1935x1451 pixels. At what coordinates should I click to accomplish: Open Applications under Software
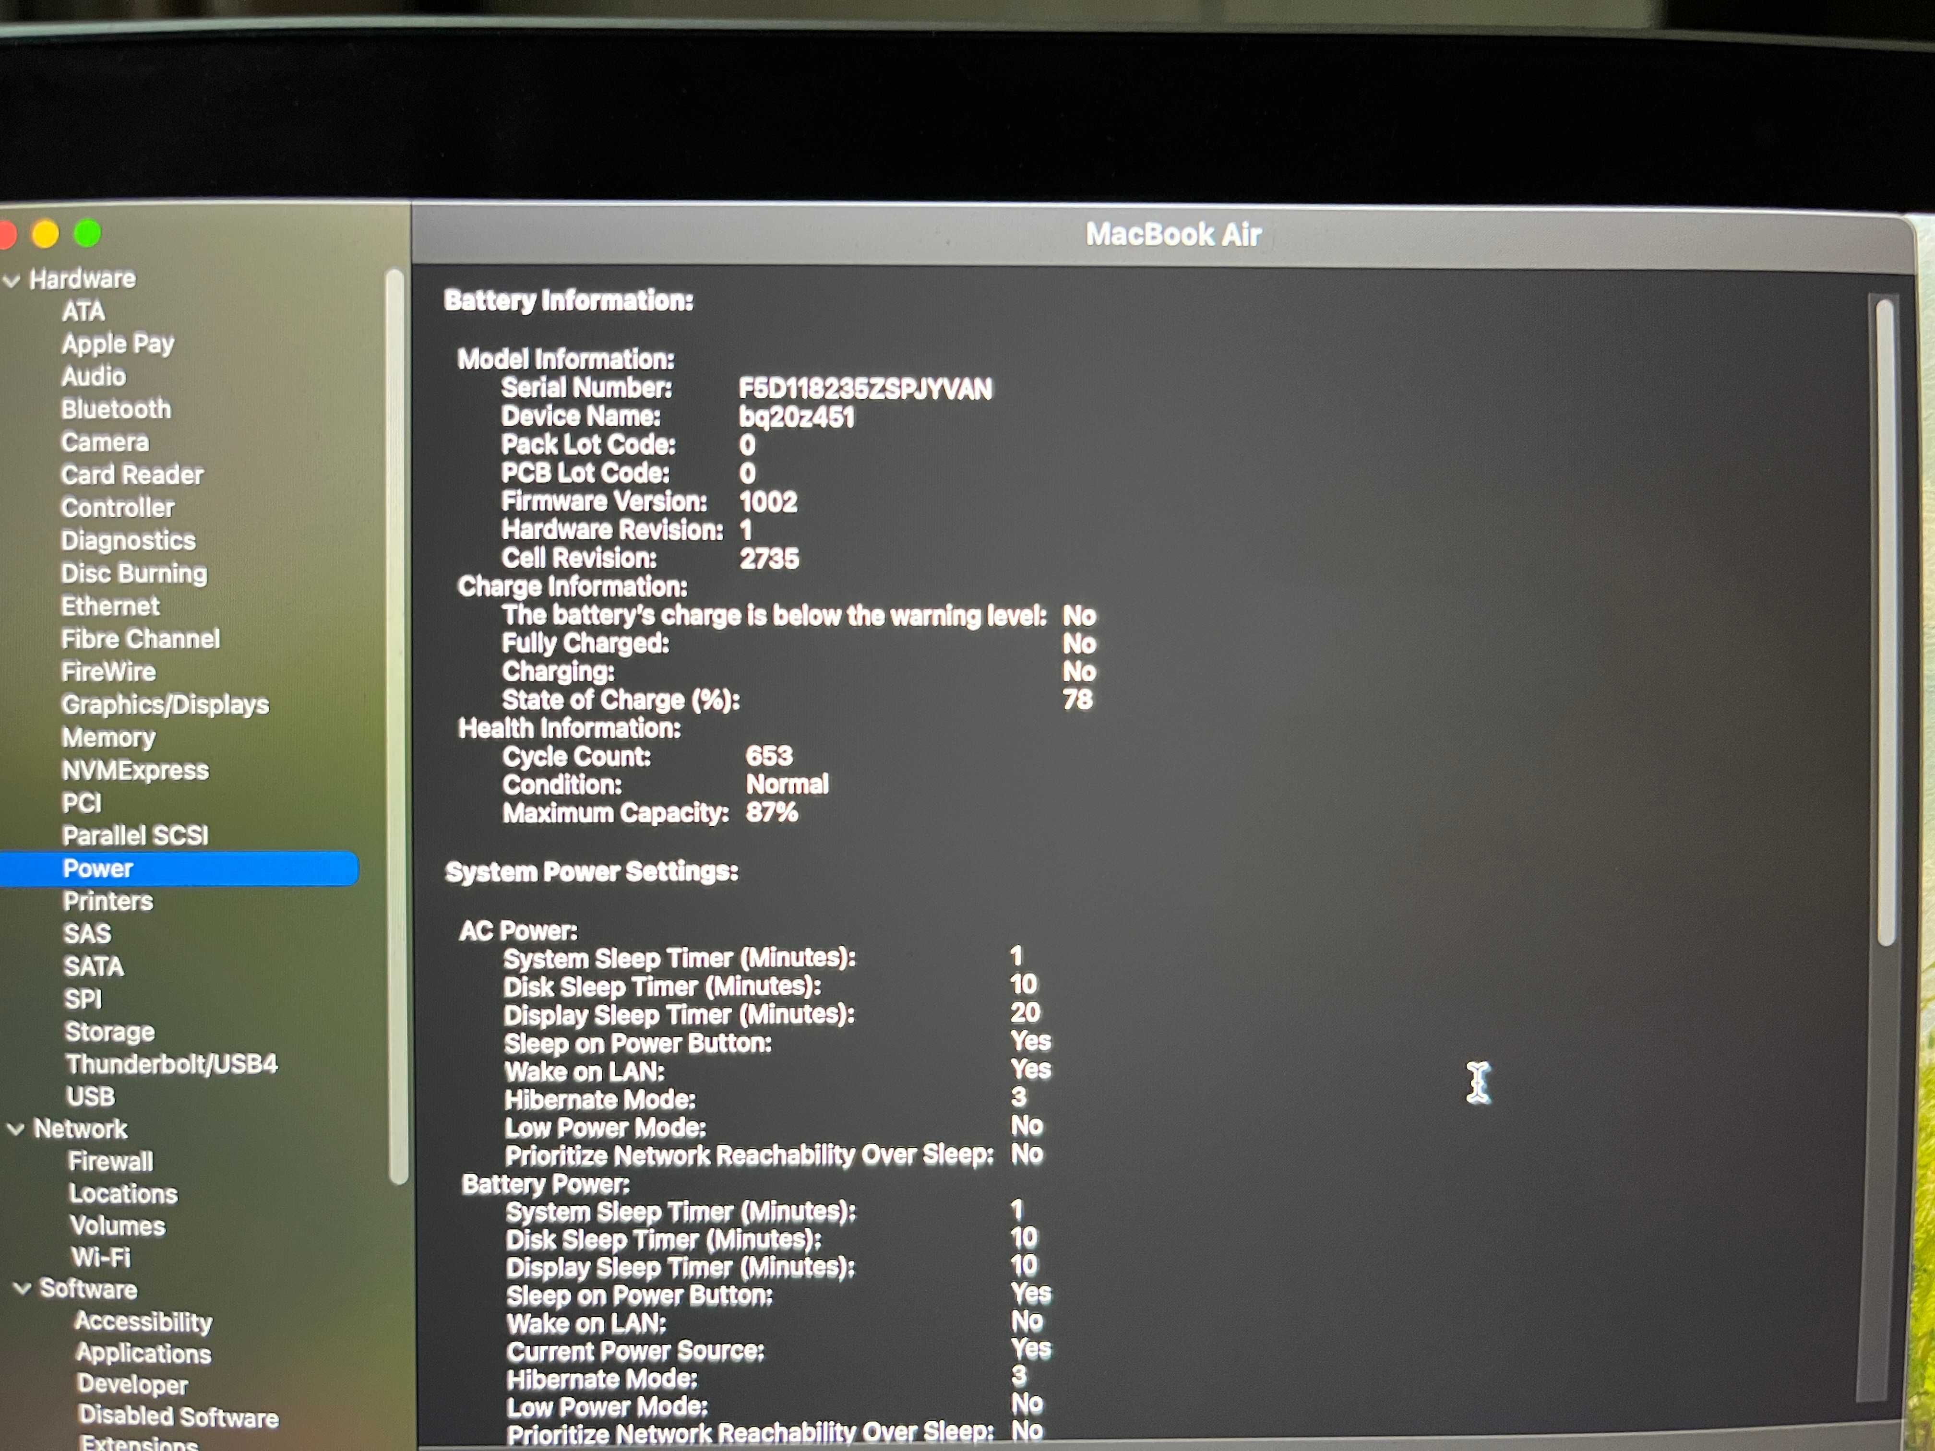click(x=143, y=1354)
